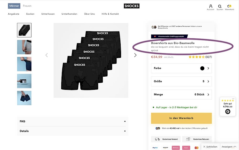Image resolution: width=239 pixels, height=150 pixels.
Task: Open the Socken menu
Action: coord(30,14)
